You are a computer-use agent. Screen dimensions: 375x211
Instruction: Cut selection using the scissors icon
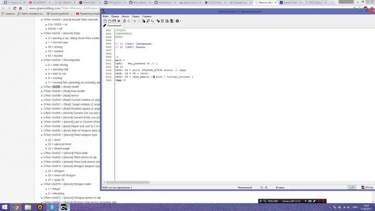pyautogui.click(x=135, y=21)
